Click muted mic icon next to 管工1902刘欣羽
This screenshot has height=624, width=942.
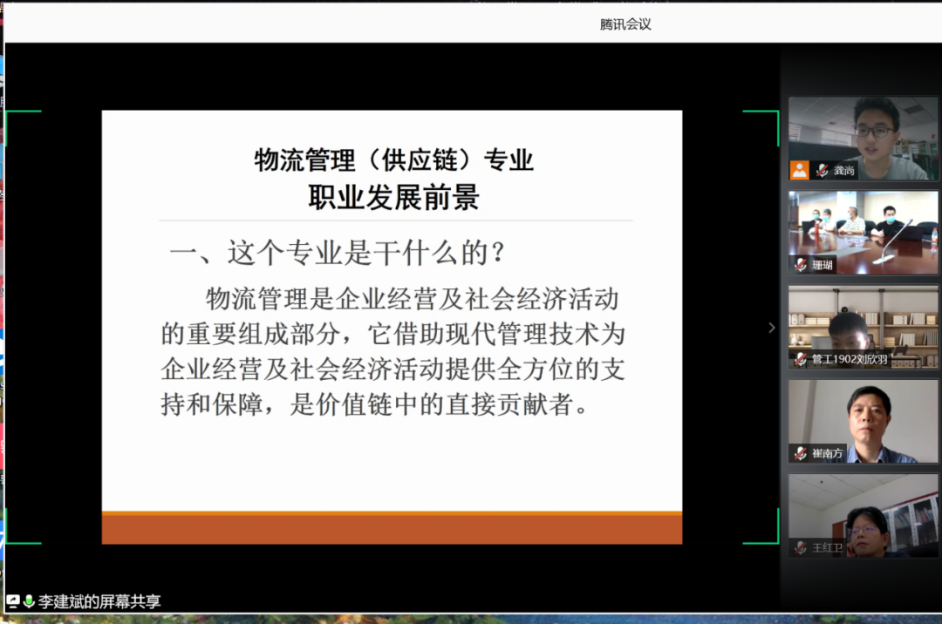pyautogui.click(x=801, y=359)
